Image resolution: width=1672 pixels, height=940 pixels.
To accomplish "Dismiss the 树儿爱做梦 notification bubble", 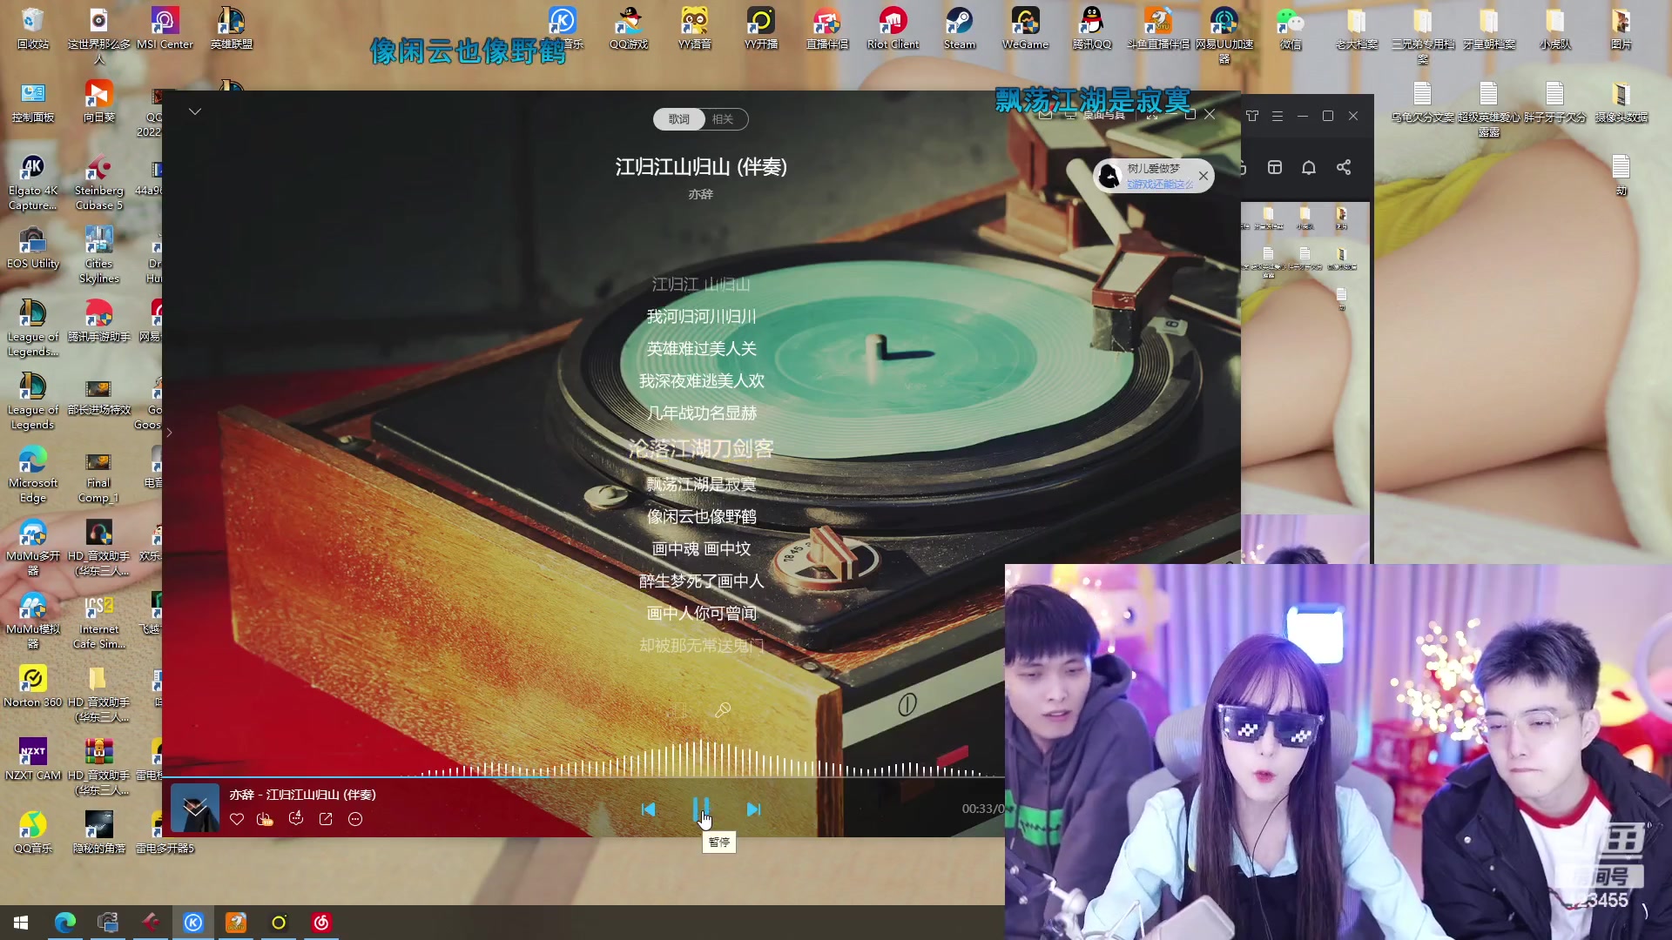I will (x=1203, y=176).
